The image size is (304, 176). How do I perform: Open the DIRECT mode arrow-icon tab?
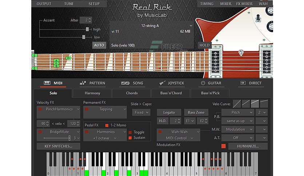click(x=251, y=83)
